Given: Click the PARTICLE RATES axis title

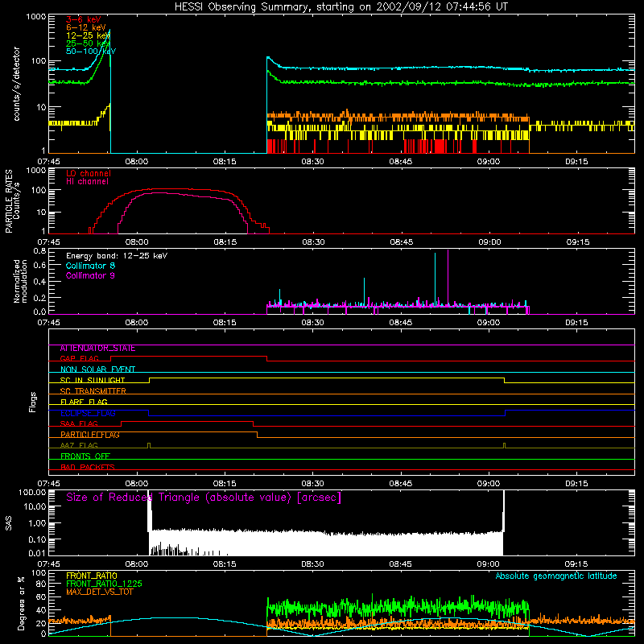Looking at the screenshot, I should coord(12,201).
